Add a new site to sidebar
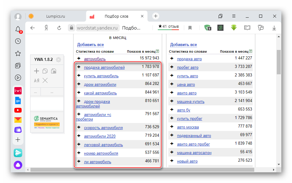The image size is (292, 183). click(x=18, y=140)
